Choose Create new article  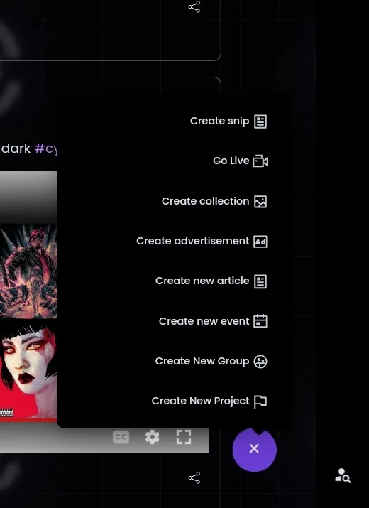point(211,281)
